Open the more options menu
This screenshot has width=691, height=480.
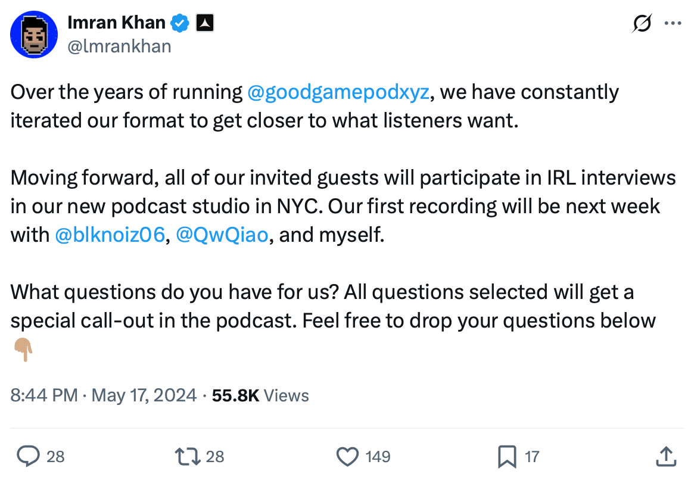point(673,22)
